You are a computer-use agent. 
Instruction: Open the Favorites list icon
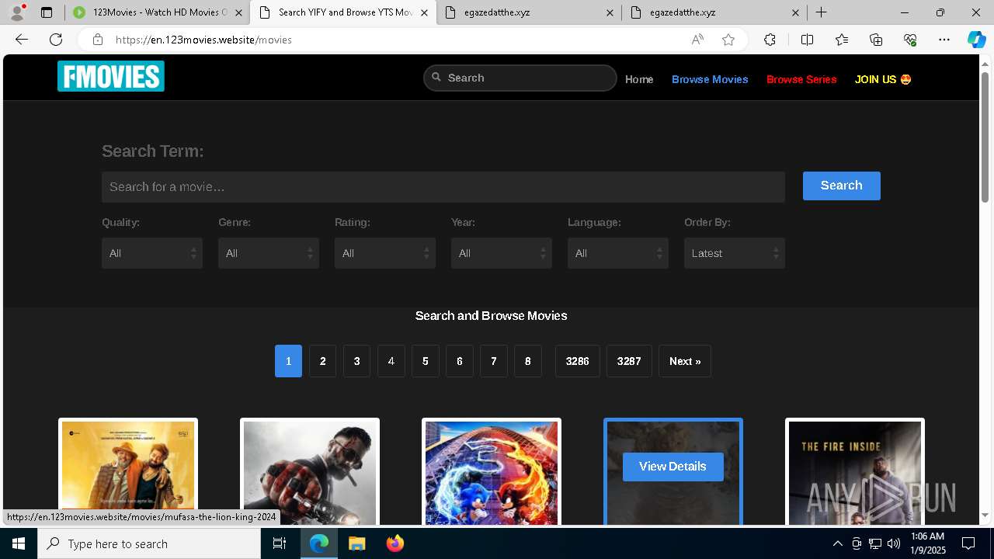click(842, 40)
